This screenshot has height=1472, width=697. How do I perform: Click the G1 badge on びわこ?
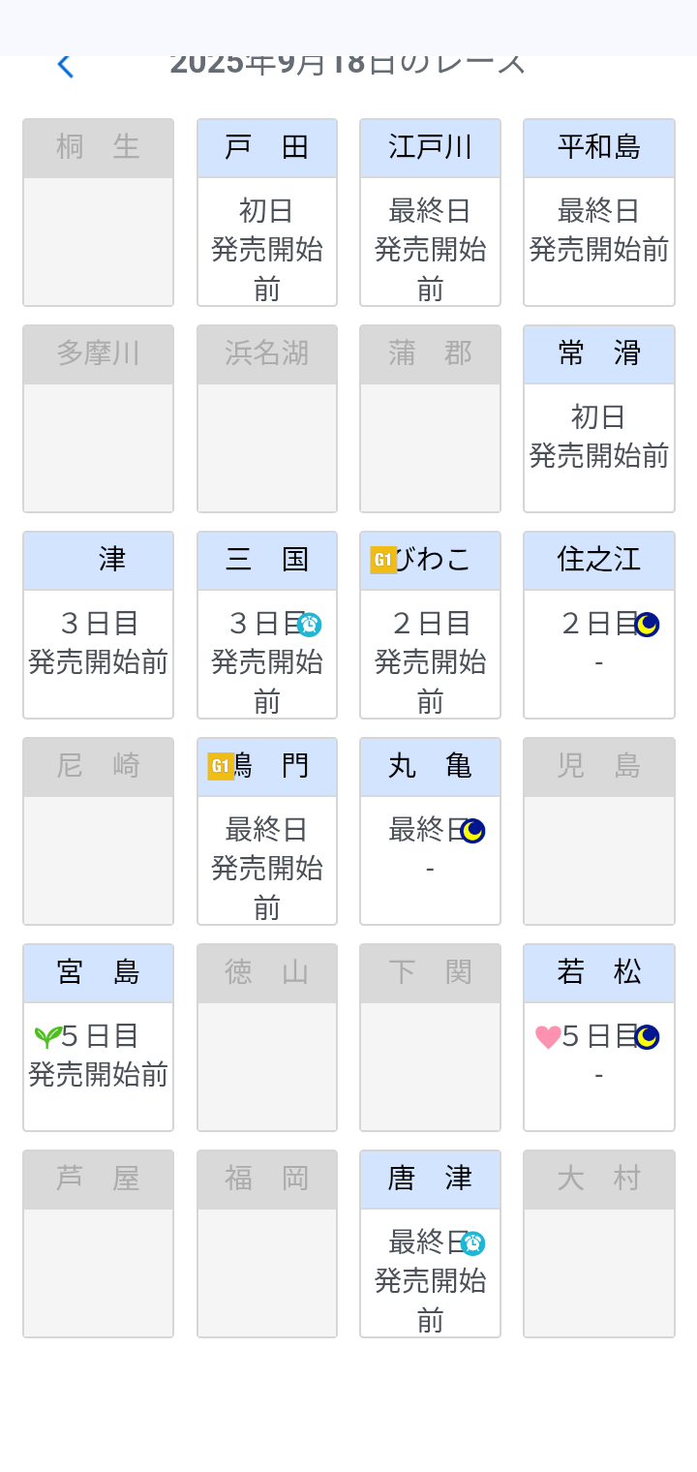[383, 560]
